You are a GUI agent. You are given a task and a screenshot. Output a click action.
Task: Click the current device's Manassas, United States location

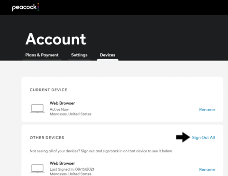pos(71,114)
